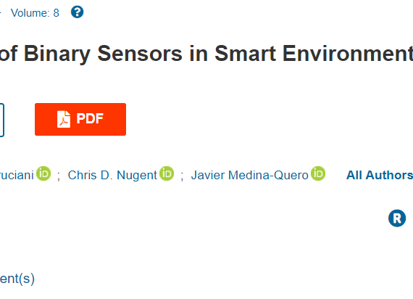Click the article title heading
Image resolution: width=413 pixels, height=299 pixels.
tap(206, 54)
